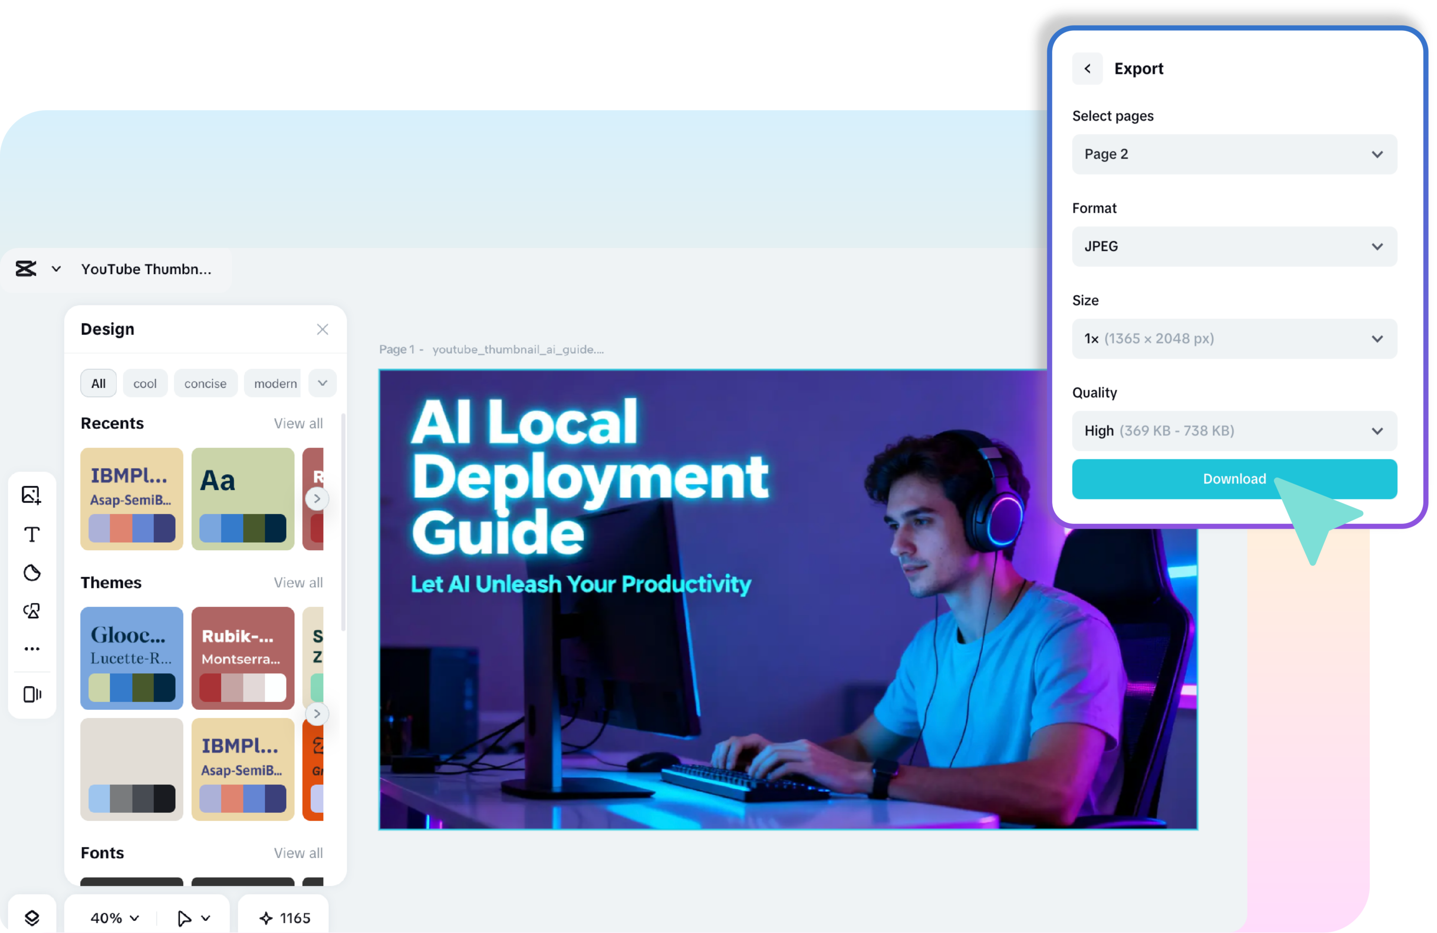Open the shapes tool in sidebar
The height and width of the screenshot is (933, 1437).
coord(32,611)
